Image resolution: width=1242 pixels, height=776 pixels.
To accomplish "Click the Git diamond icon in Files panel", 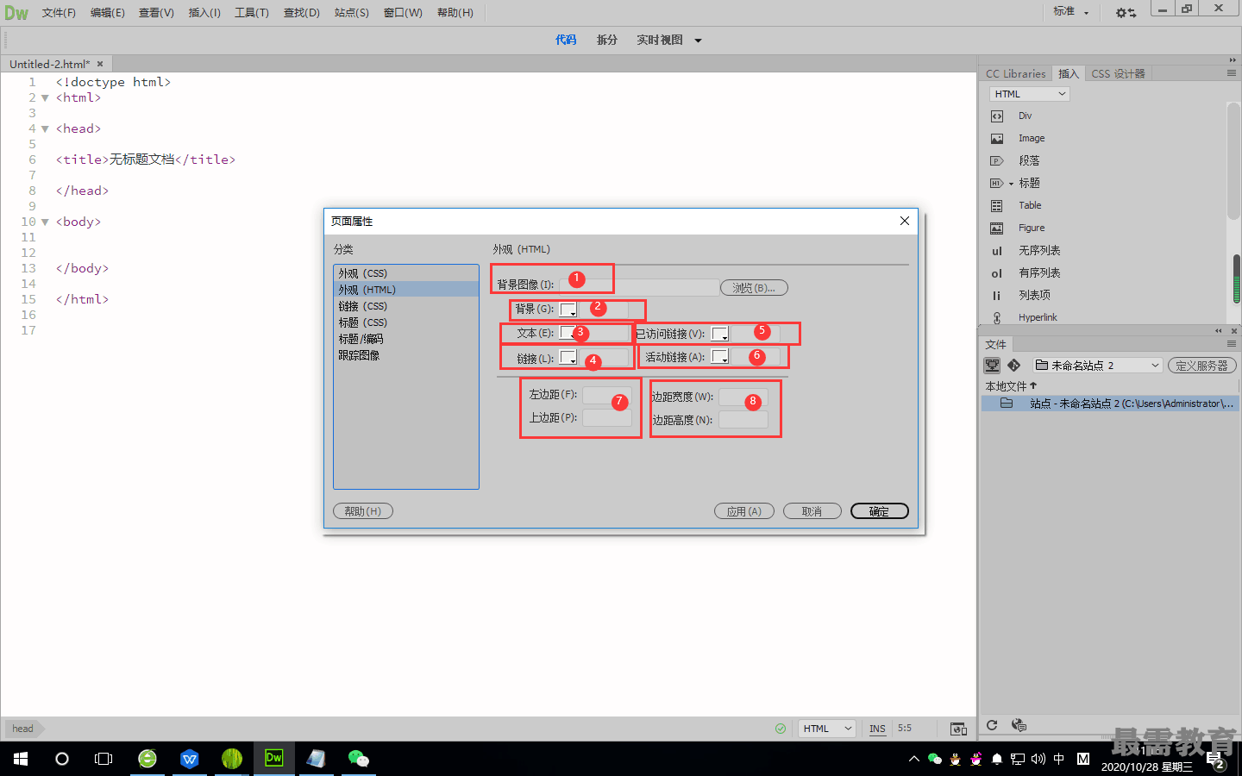I will coord(1014,366).
